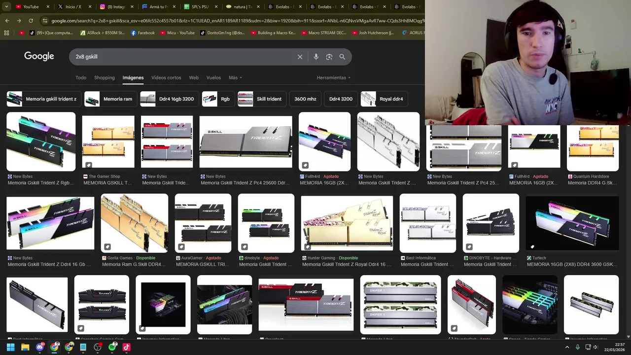Image resolution: width=631 pixels, height=355 pixels.
Task: Switch to the natura tab
Action: pos(242,7)
